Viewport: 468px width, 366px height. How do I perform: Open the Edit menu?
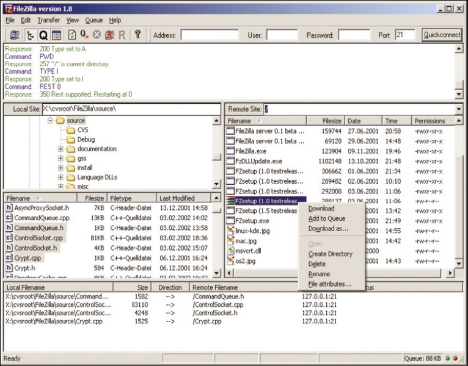coord(26,20)
